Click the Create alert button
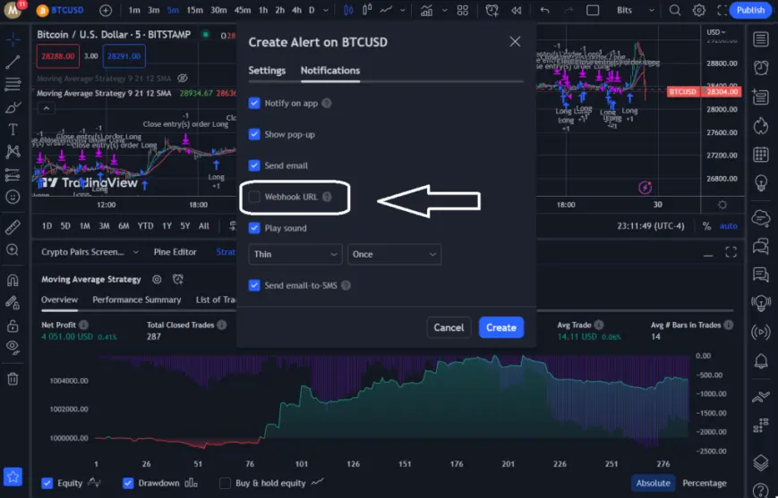778x498 pixels. (501, 327)
